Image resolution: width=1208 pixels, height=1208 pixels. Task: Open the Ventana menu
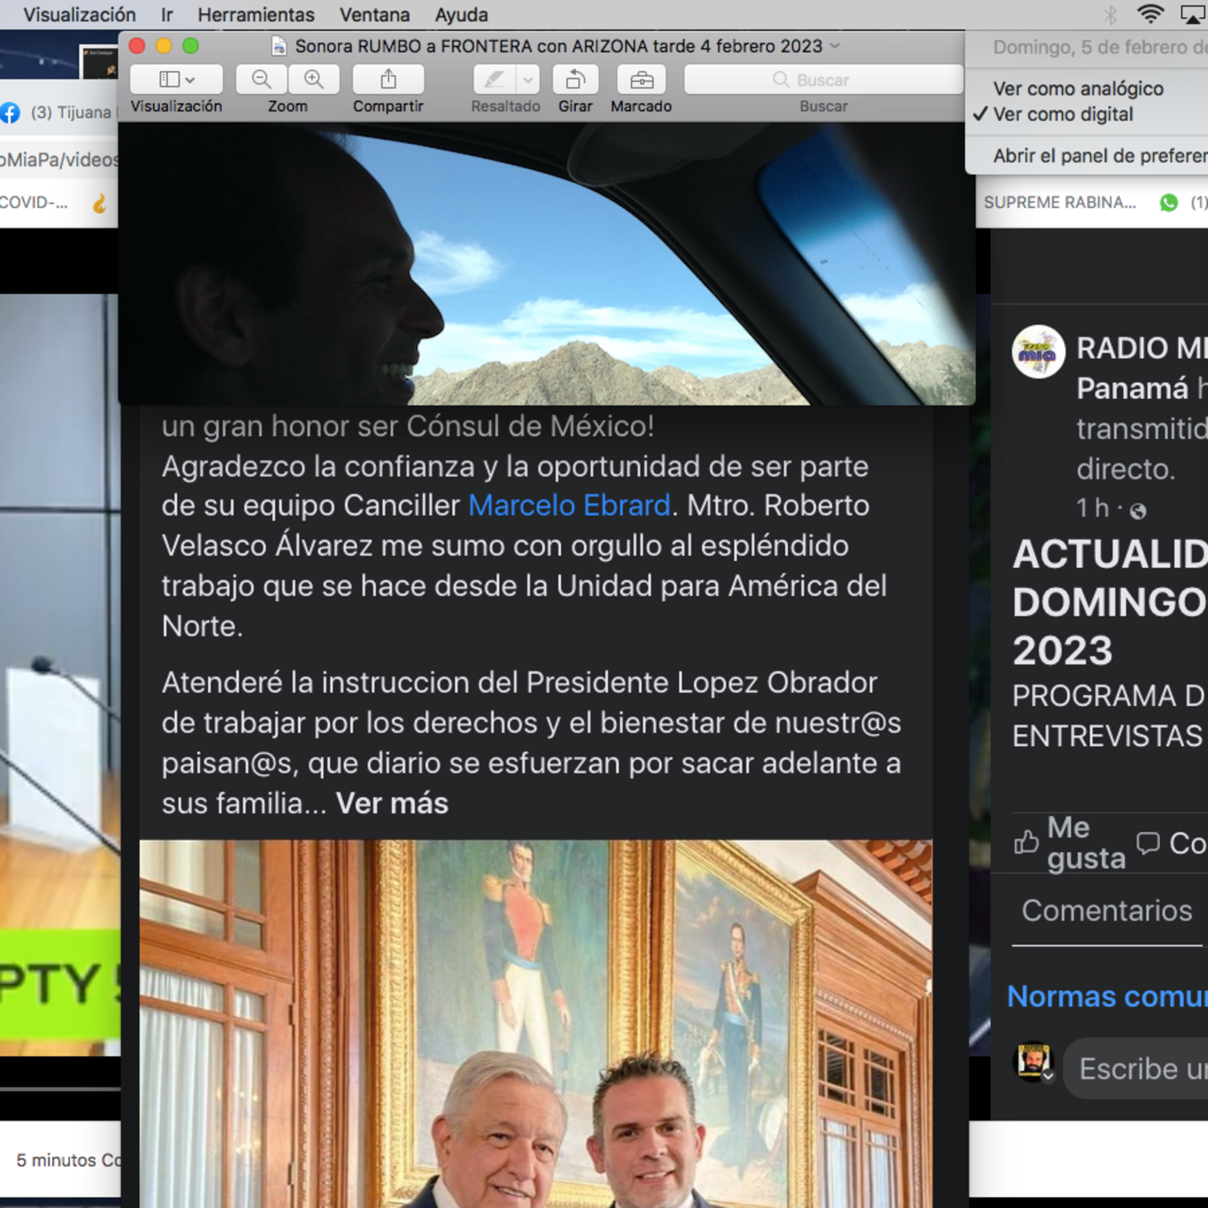click(374, 14)
